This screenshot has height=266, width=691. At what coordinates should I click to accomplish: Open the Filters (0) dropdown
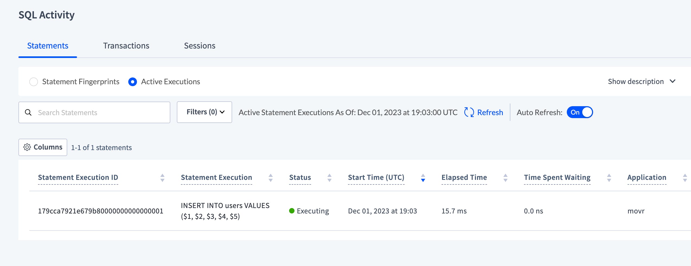[x=204, y=112]
